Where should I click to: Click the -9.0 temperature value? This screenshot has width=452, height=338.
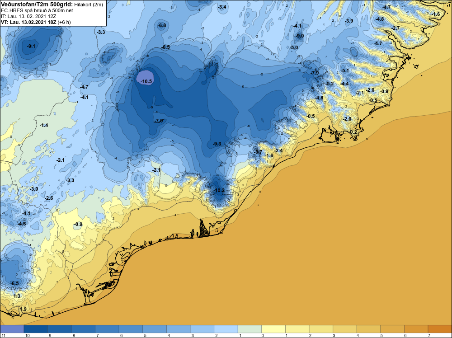coord(300,36)
